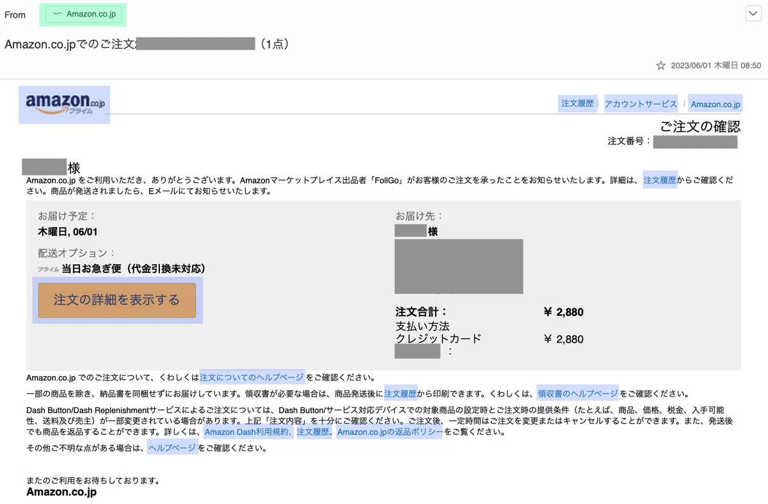This screenshot has height=504, width=768.
Task: Click the date 2023/06/01 木曜日 08:50
Action: (716, 65)
